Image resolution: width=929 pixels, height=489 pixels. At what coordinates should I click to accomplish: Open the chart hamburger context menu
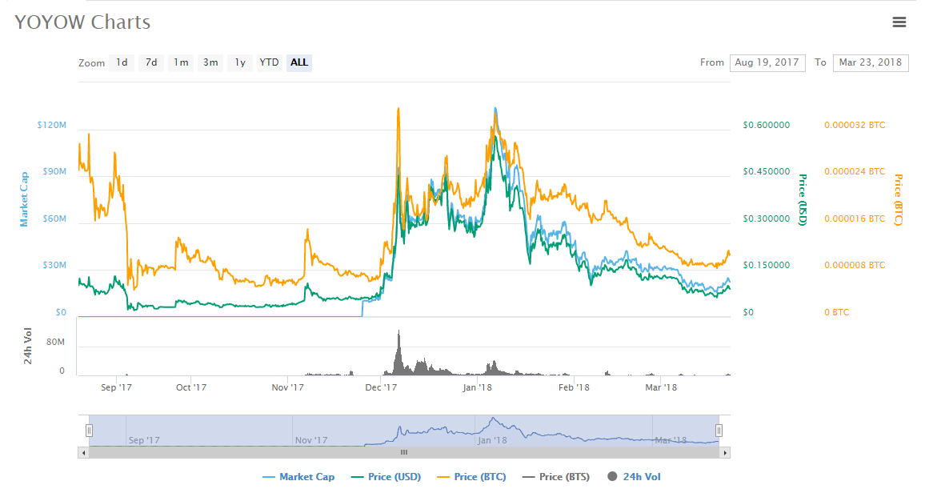point(899,22)
